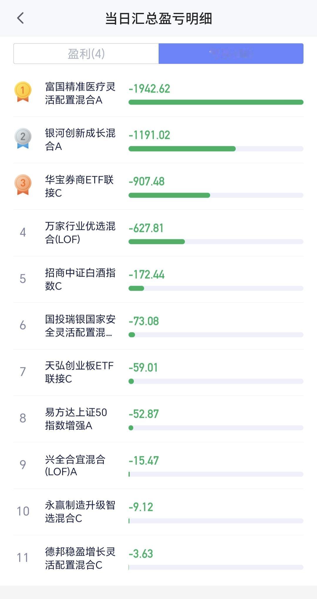Switch to the 盈利(4) tab
Viewport: 317px width, 599px height.
(86, 54)
